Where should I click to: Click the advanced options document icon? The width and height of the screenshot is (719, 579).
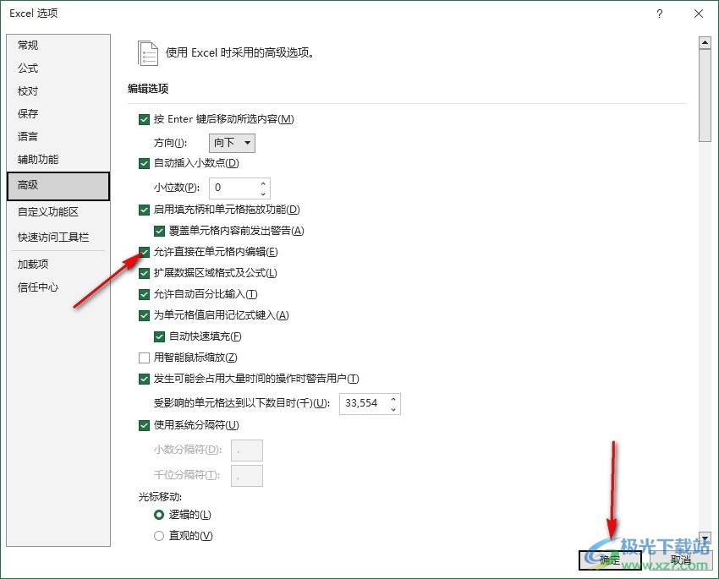[148, 52]
